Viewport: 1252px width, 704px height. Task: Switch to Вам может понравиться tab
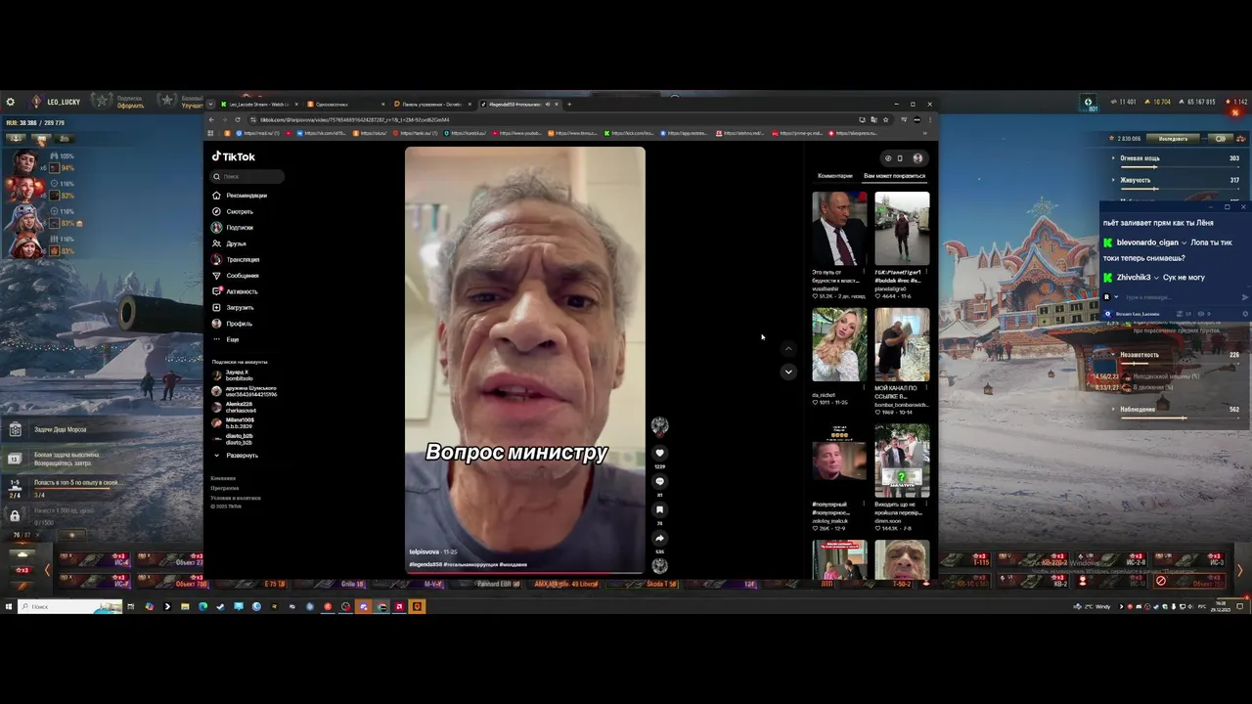point(894,176)
